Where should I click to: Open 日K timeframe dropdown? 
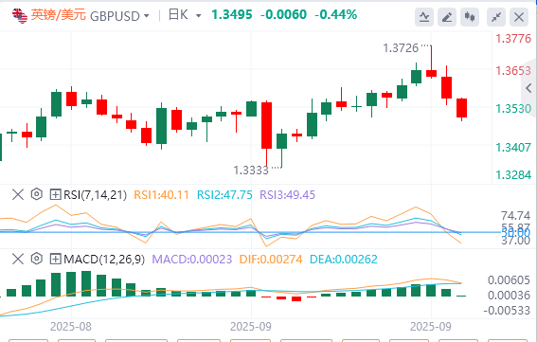tap(185, 15)
